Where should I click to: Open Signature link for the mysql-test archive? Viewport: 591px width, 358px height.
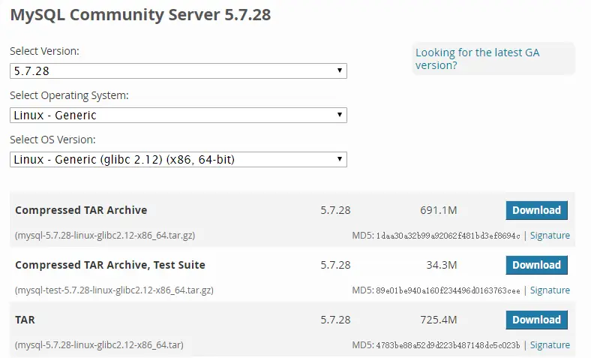[x=550, y=290]
